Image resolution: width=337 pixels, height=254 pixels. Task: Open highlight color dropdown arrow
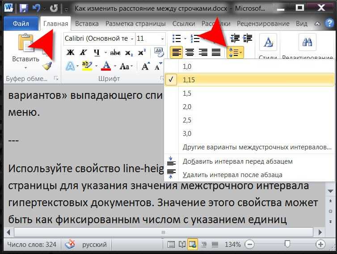[x=96, y=66]
